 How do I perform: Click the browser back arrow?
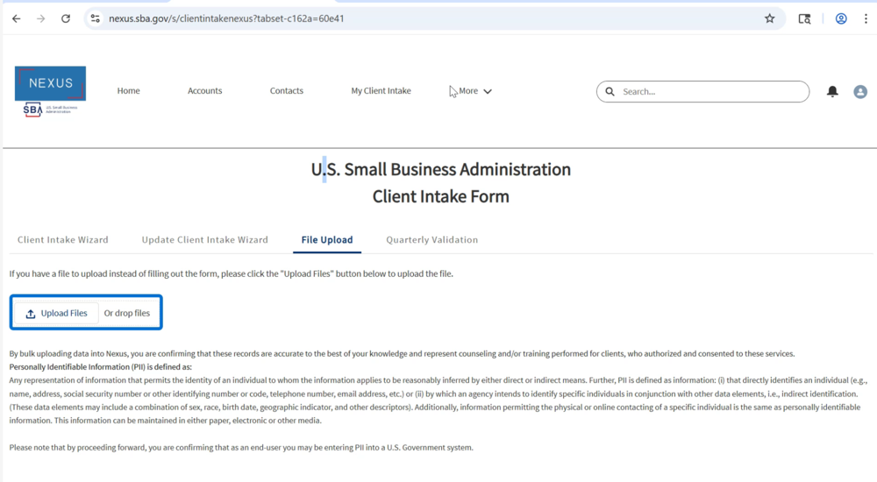click(16, 18)
